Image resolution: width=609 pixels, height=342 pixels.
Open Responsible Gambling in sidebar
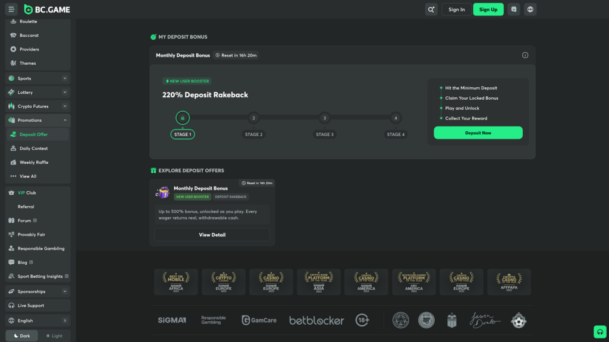[x=37, y=249]
